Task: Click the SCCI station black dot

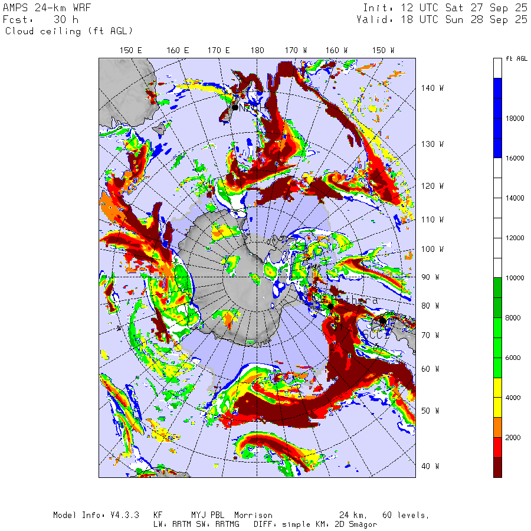Action: coord(383,321)
